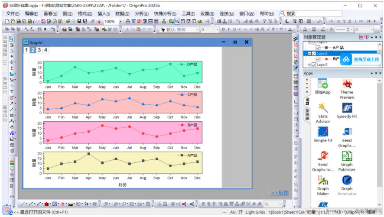
Task: Open the Graph Annotator app
Action: point(347,186)
